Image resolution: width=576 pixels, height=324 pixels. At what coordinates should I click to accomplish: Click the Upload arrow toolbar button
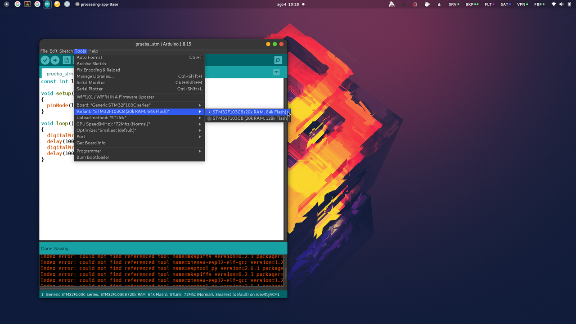click(55, 60)
